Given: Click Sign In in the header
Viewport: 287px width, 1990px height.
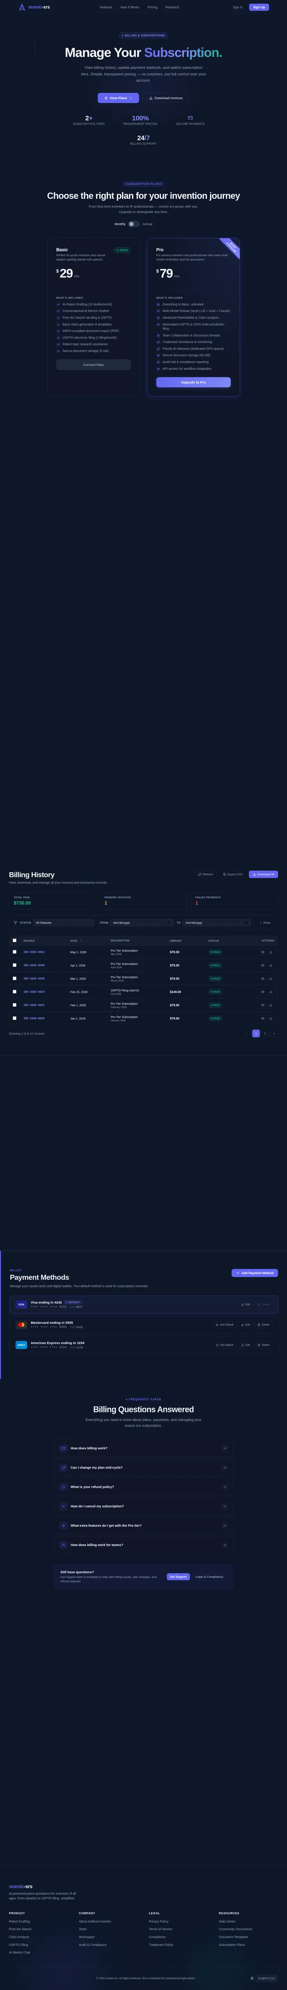Looking at the screenshot, I should pos(238,7).
